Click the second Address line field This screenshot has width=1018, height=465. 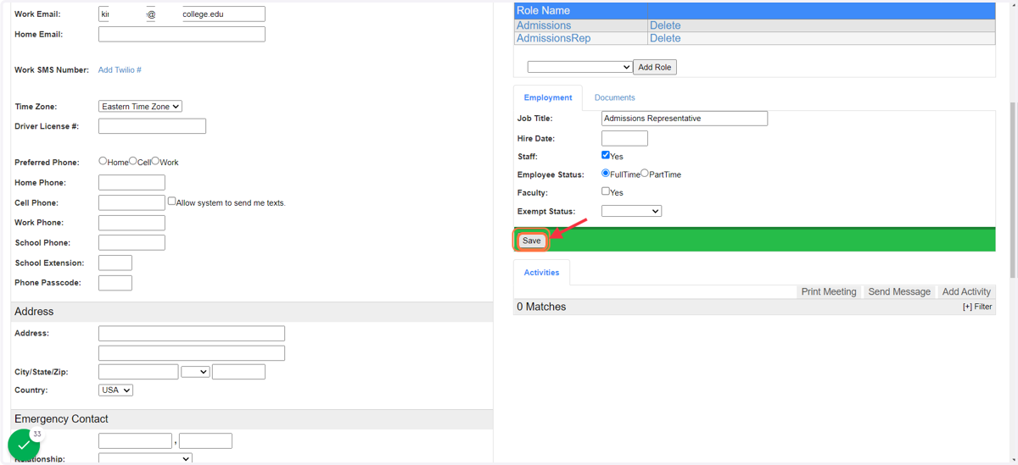(x=192, y=353)
